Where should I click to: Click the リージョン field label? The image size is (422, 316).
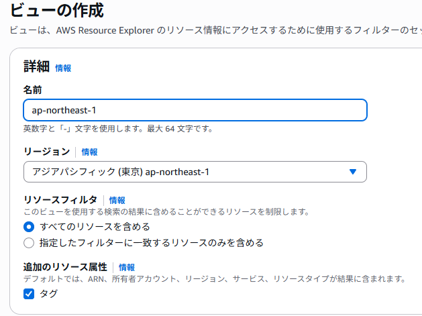click(47, 152)
